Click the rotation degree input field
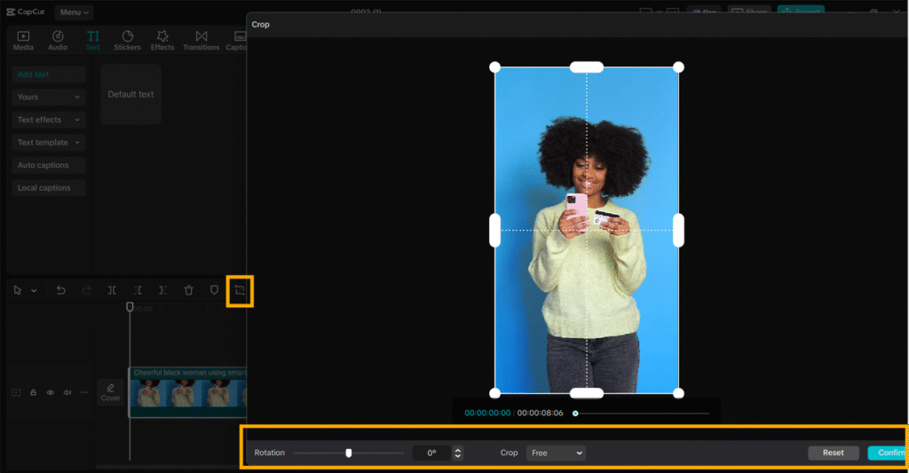Viewport: 909px width, 473px height. pyautogui.click(x=431, y=453)
